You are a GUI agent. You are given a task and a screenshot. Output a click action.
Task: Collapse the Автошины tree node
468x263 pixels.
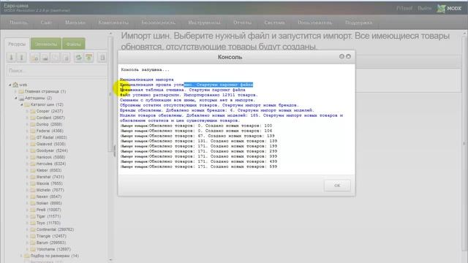point(16,98)
